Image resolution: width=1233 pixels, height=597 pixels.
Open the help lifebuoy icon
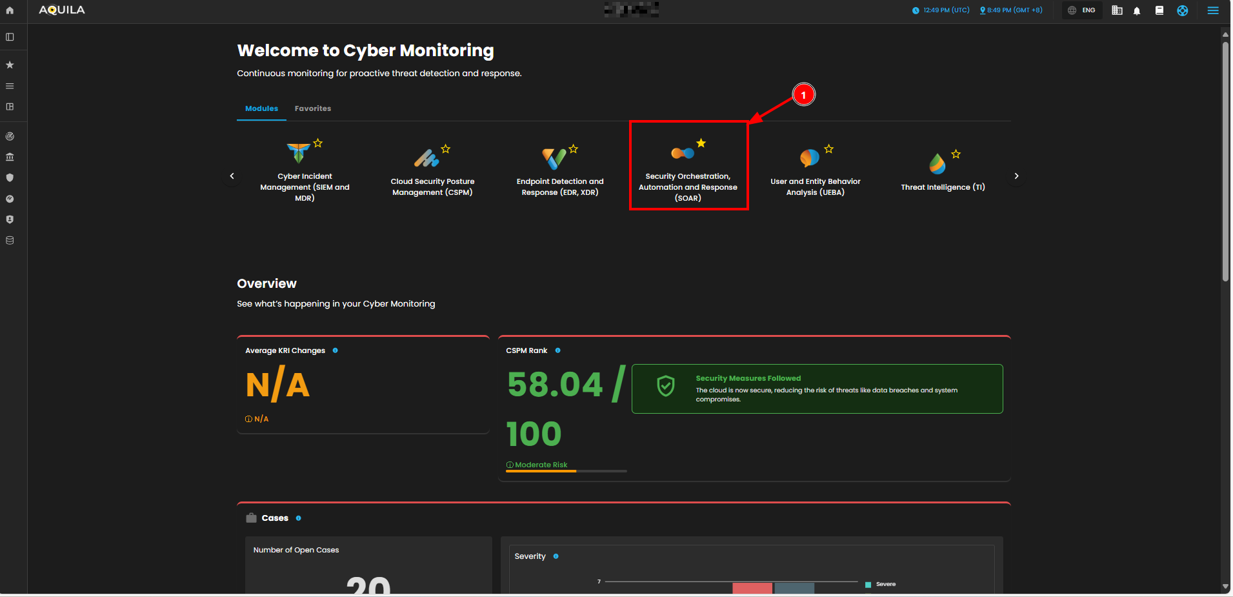(x=1182, y=10)
